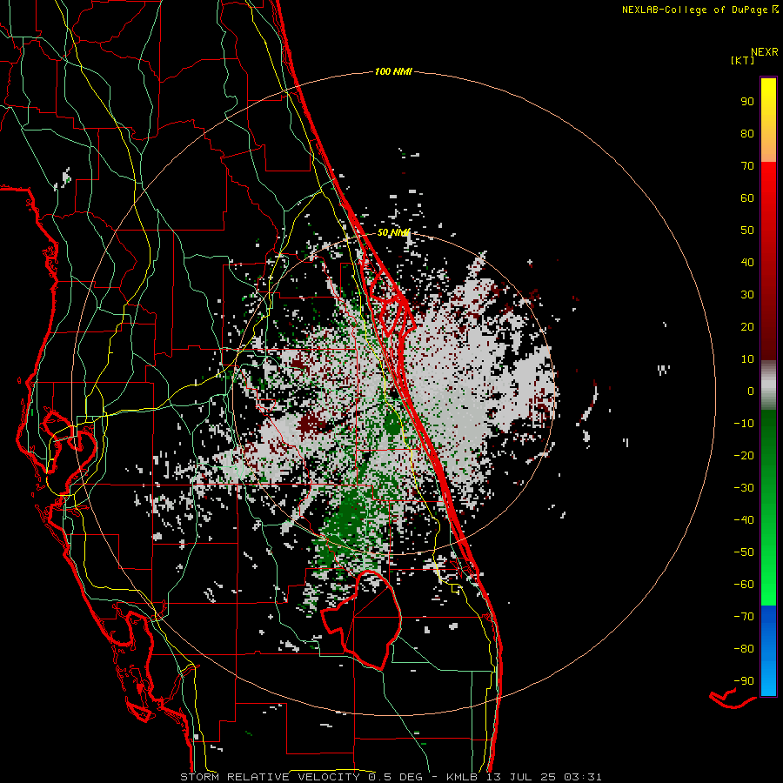Viewport: 783px width, 783px height.
Task: Click the 50 NMI range ring label
Action: point(393,232)
